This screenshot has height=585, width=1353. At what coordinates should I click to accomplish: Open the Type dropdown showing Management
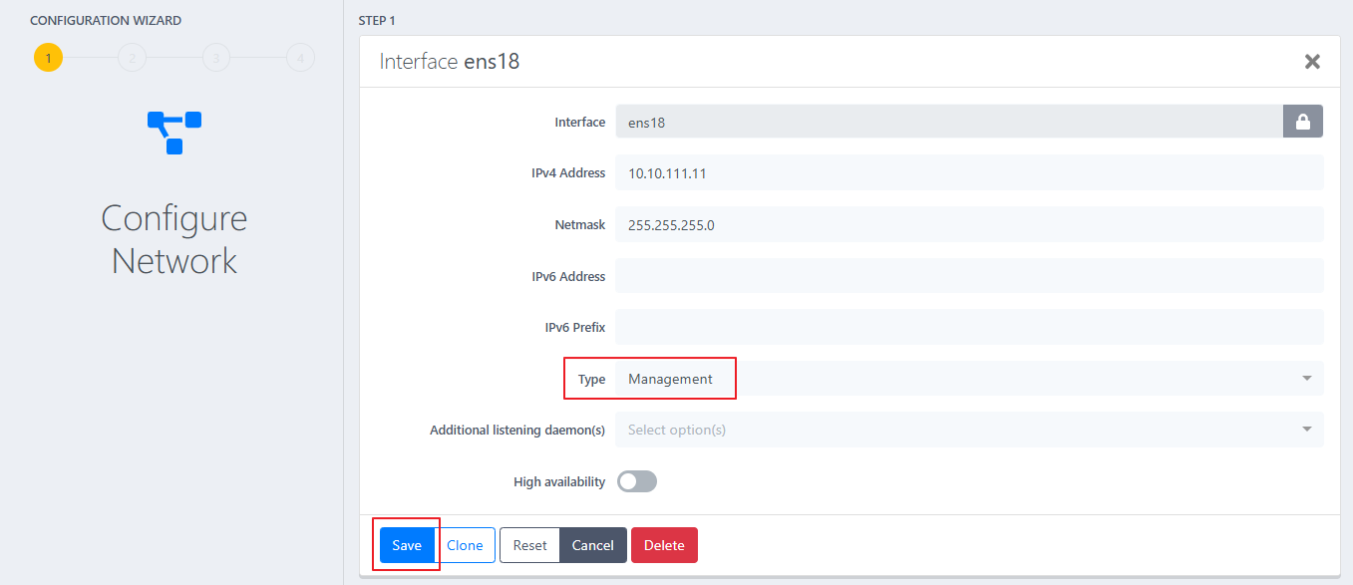coord(969,379)
